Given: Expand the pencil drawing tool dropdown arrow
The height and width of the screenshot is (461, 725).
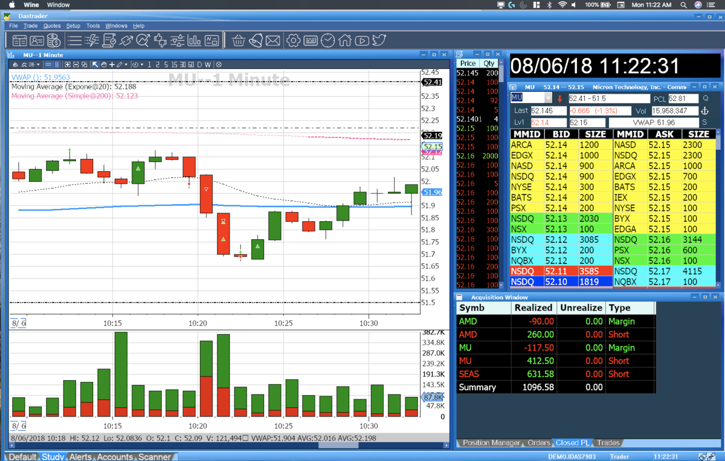Looking at the screenshot, I should pyautogui.click(x=126, y=65).
